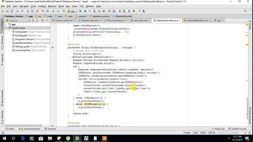The width and height of the screenshot is (253, 142).
Task: Switch to the joke_item.xml tab
Action: click(x=140, y=21)
